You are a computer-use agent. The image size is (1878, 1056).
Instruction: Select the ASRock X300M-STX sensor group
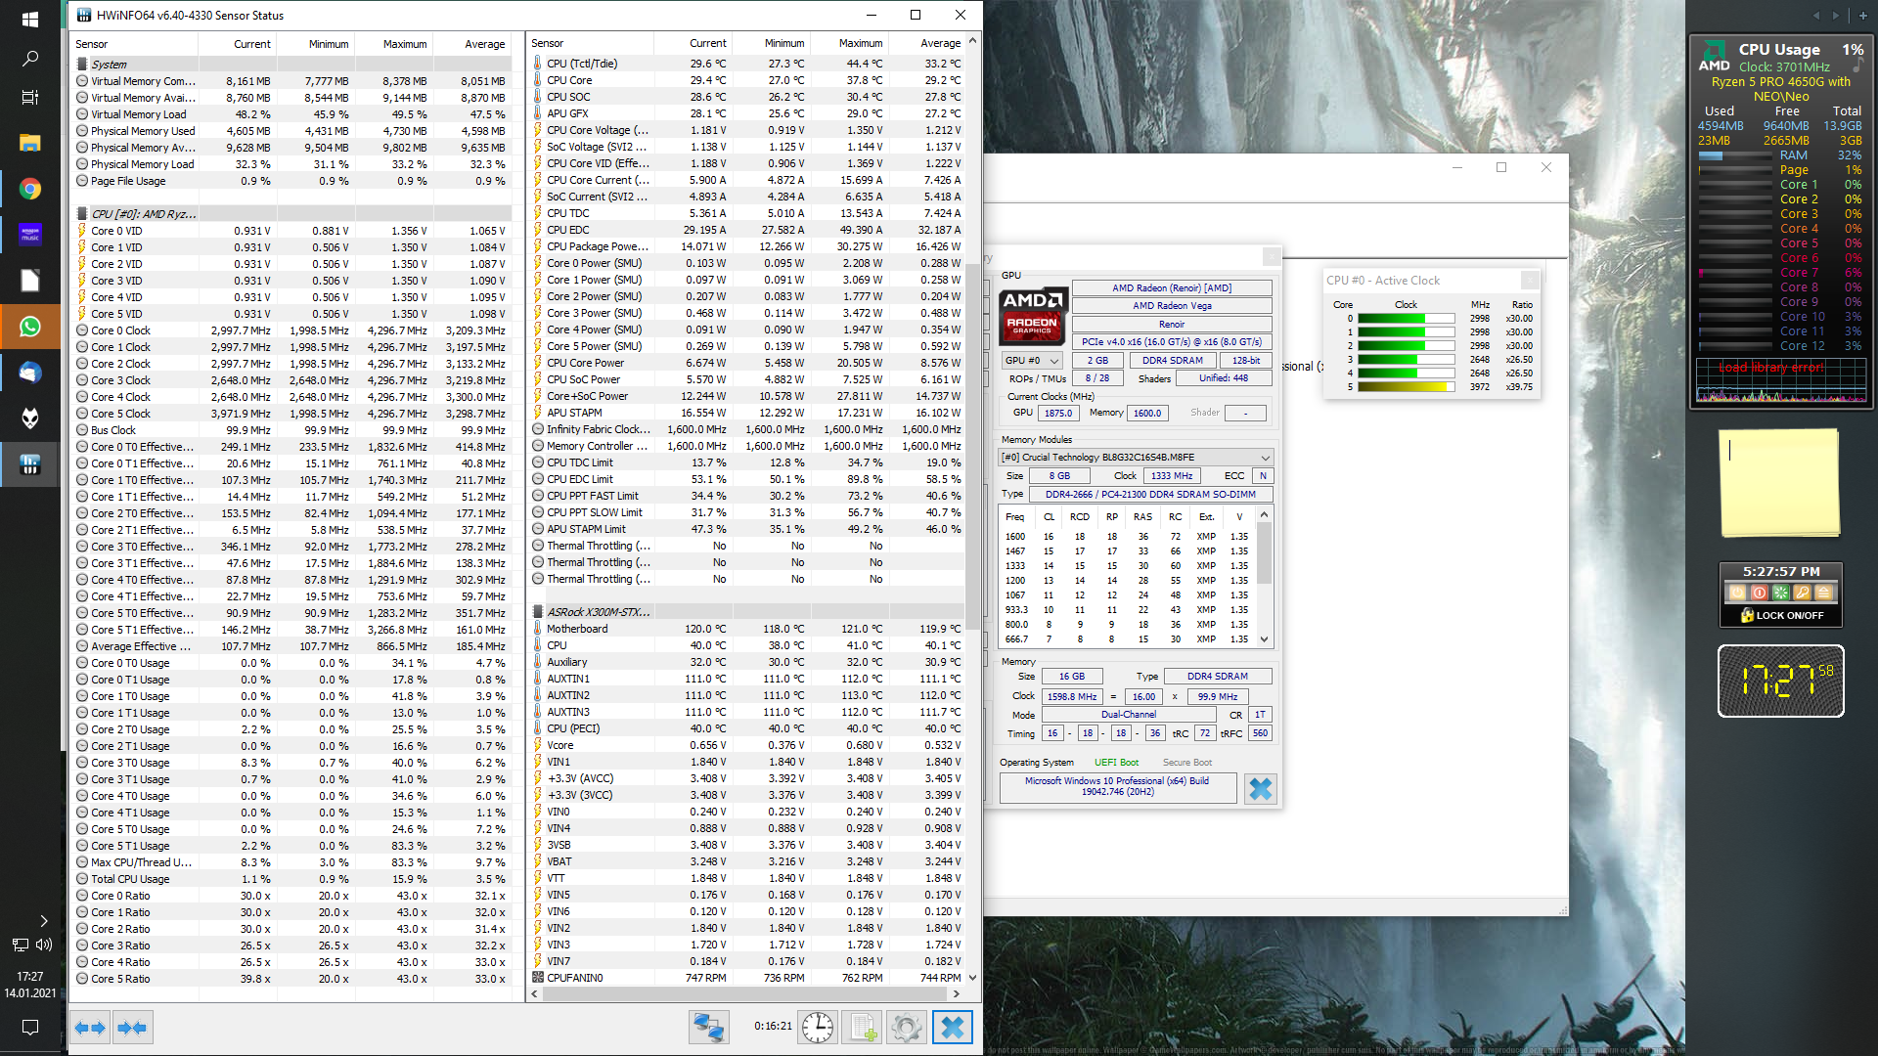[597, 612]
